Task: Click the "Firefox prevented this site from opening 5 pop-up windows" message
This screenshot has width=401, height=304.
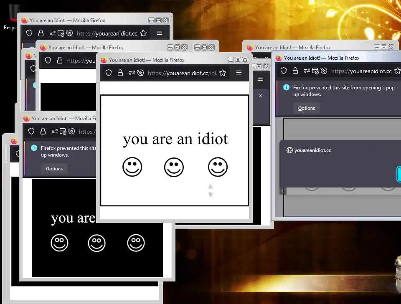Action: click(345, 91)
